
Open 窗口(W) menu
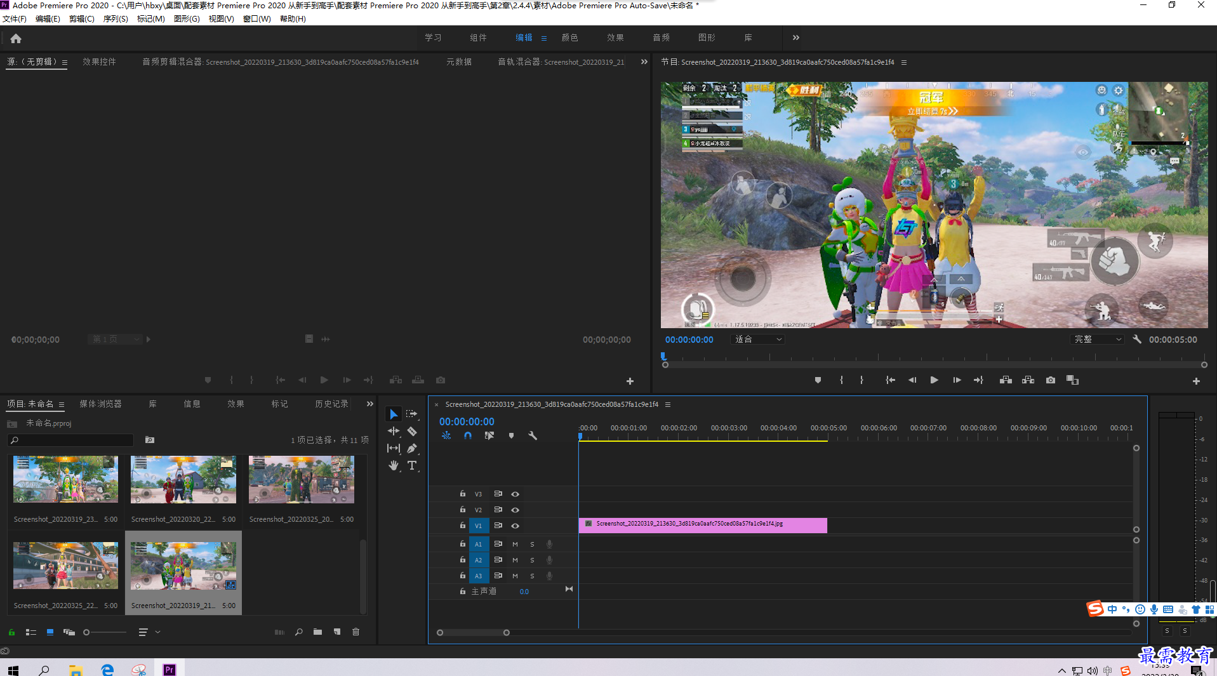coord(256,19)
